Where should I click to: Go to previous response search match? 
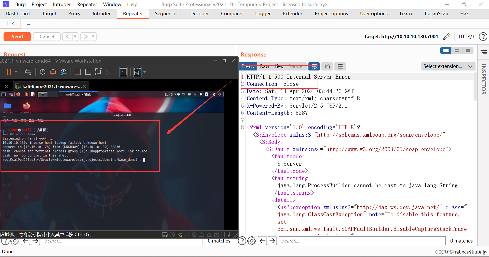click(262, 241)
